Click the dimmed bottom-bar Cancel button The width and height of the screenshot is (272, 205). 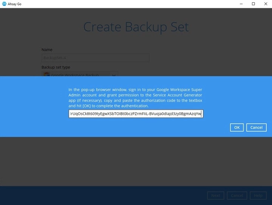tap(237, 196)
